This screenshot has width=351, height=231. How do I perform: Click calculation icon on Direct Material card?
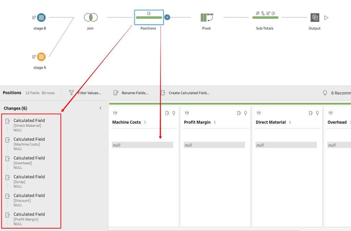(x=311, y=113)
